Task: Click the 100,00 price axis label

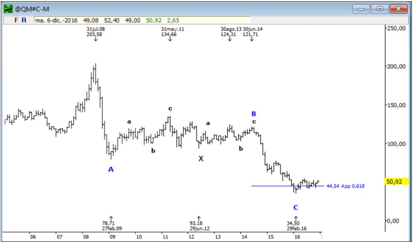Action: [x=396, y=144]
